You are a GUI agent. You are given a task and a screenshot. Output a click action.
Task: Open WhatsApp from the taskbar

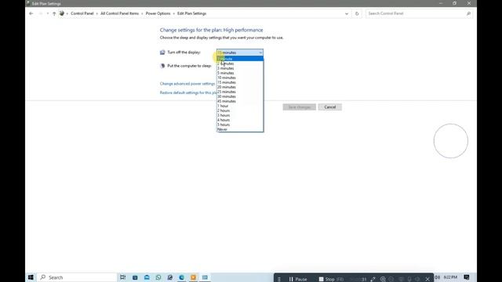(158, 277)
